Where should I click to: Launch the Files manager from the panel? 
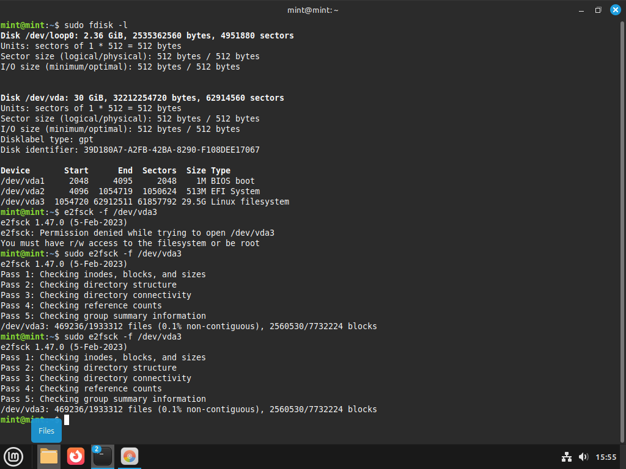point(48,456)
